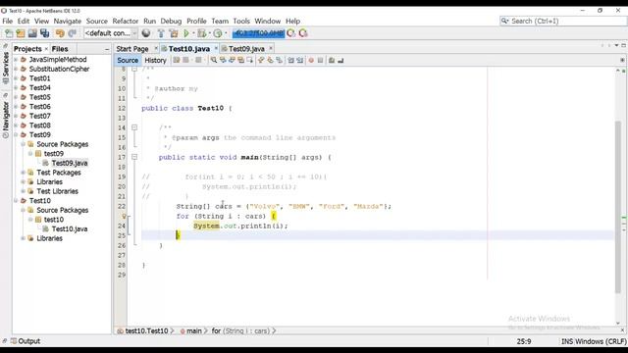The height and width of the screenshot is (353, 628).
Task: Click Next Bookmark editor icon
Action: pyautogui.click(x=271, y=60)
